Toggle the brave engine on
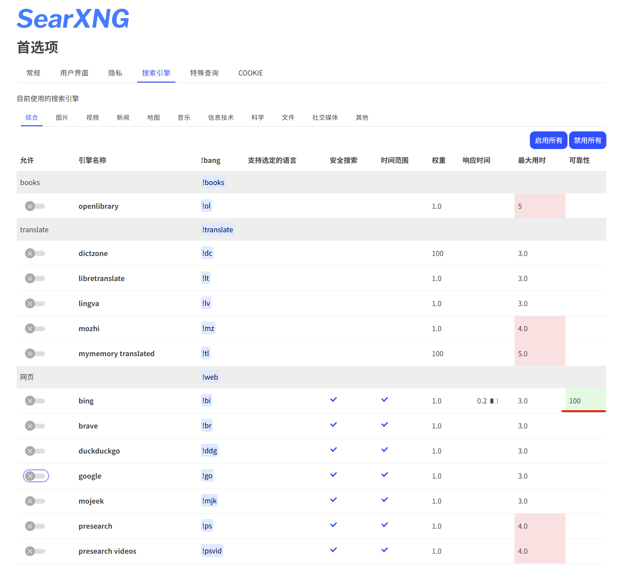This screenshot has width=643, height=564. point(35,426)
